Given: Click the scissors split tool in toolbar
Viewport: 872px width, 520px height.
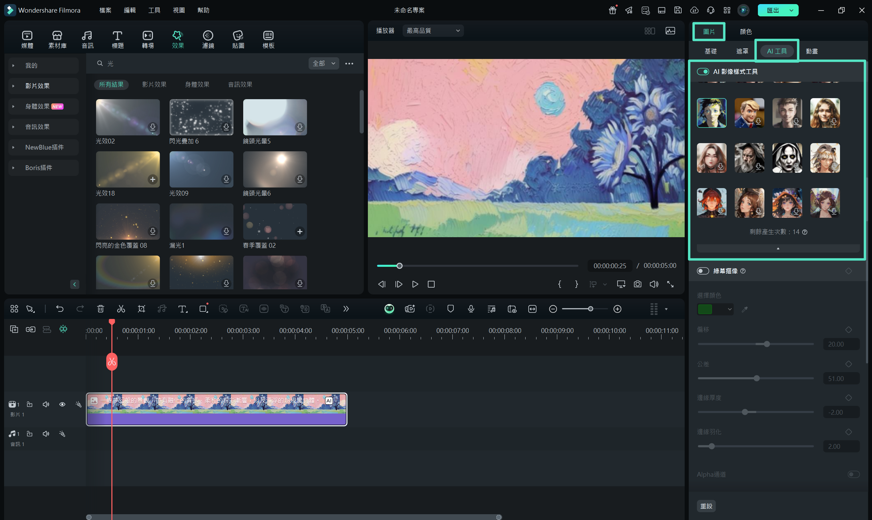Looking at the screenshot, I should tap(121, 309).
